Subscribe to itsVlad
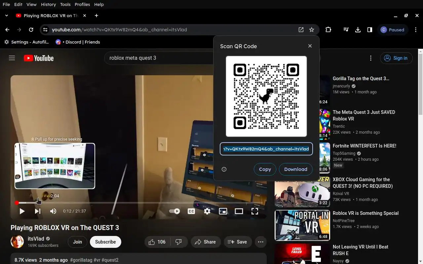This screenshot has width=423, height=264. 105,242
